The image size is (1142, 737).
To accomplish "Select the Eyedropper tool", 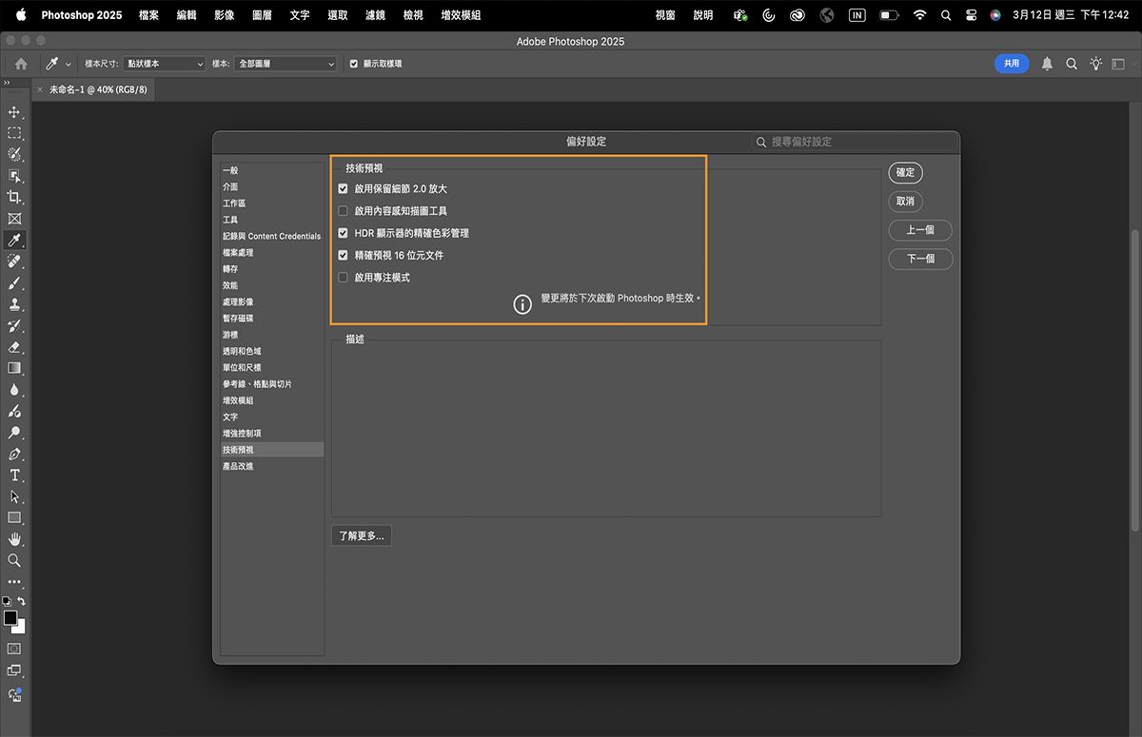I will [14, 242].
